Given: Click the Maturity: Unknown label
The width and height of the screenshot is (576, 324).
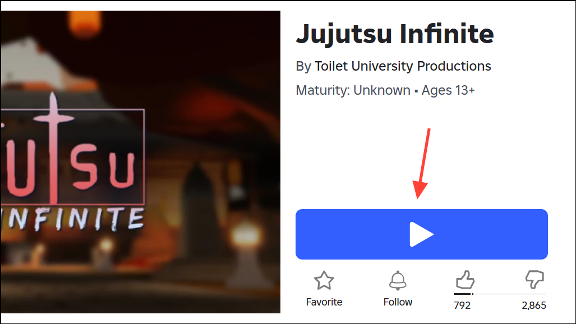Looking at the screenshot, I should (x=353, y=90).
